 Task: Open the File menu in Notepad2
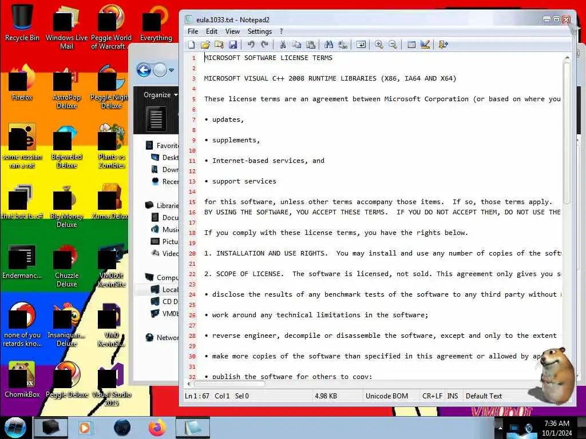(193, 31)
